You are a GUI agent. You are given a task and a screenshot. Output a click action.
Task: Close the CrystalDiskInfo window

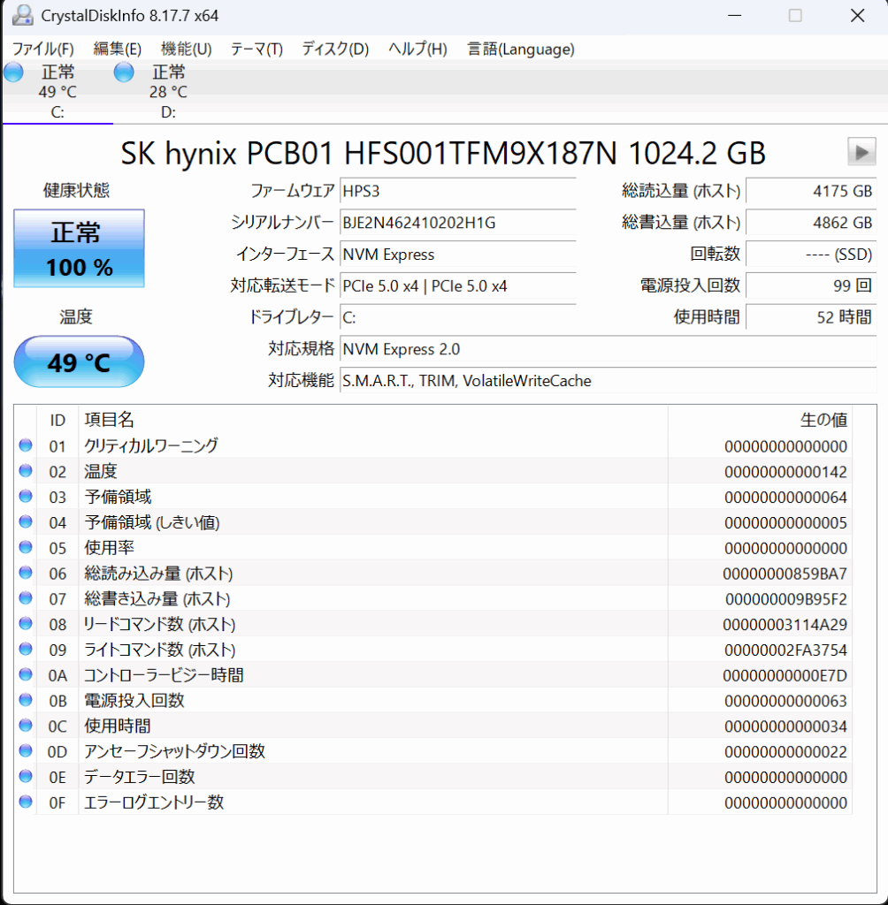pyautogui.click(x=858, y=16)
